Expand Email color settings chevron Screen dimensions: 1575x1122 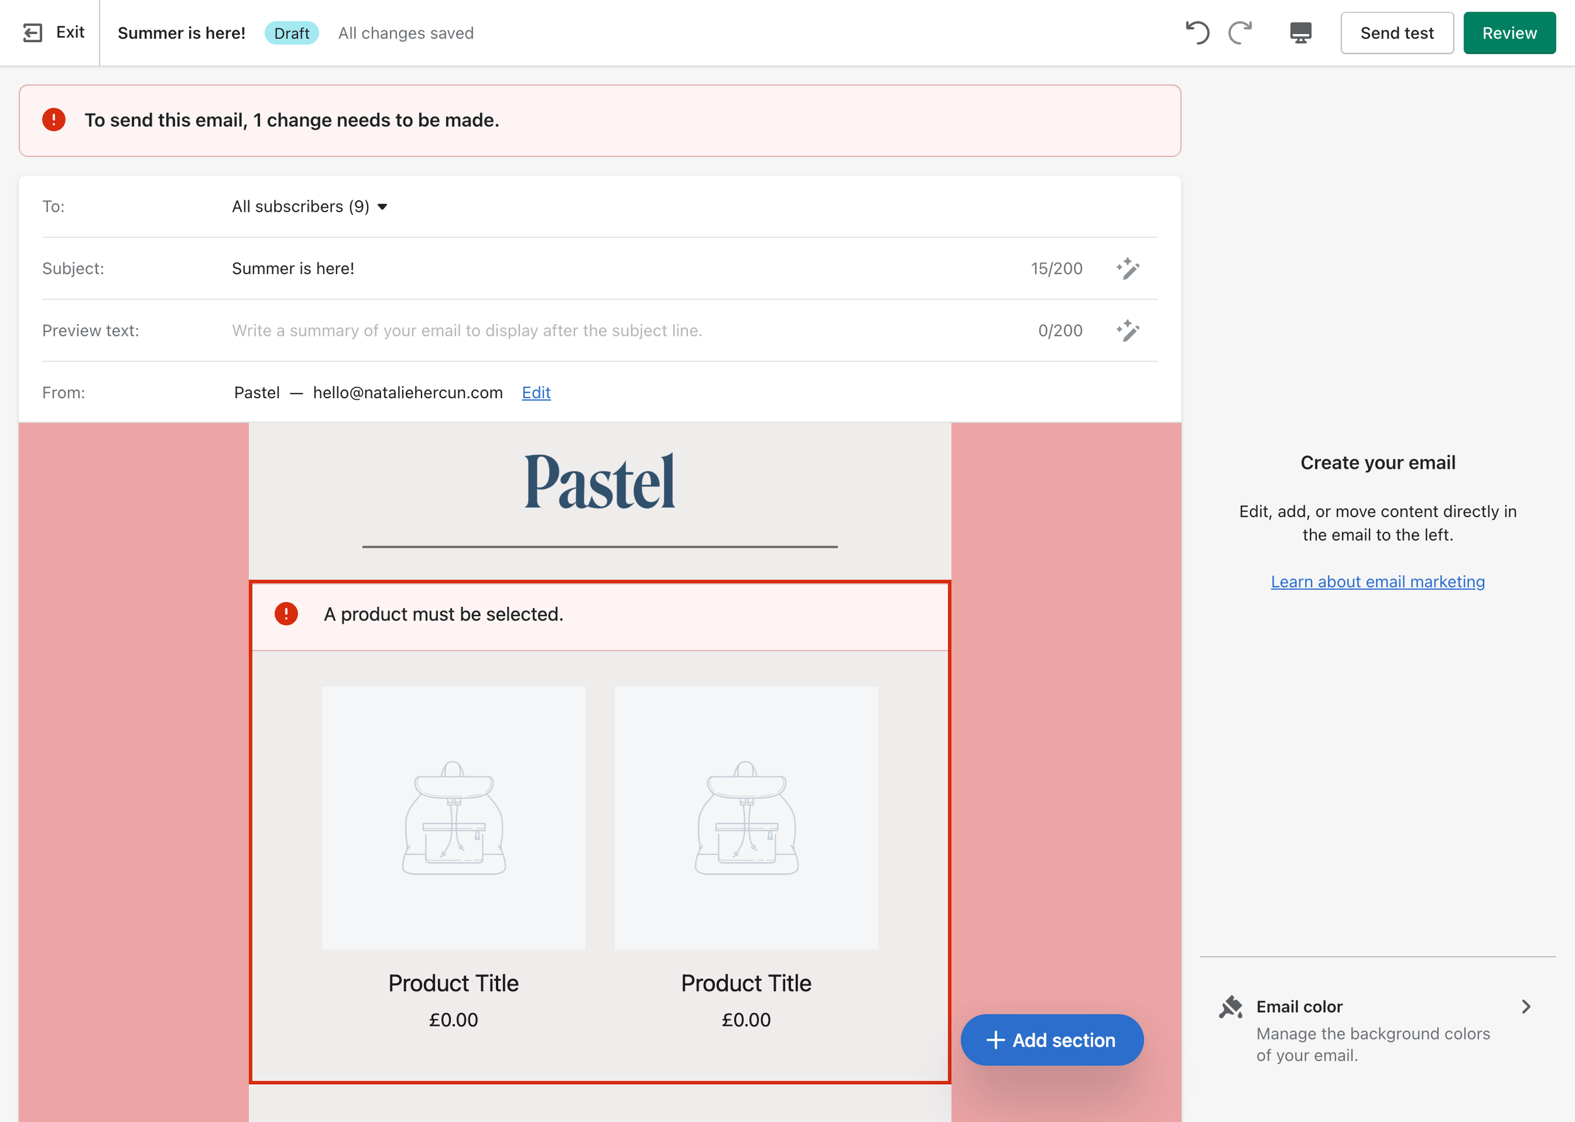point(1525,1007)
